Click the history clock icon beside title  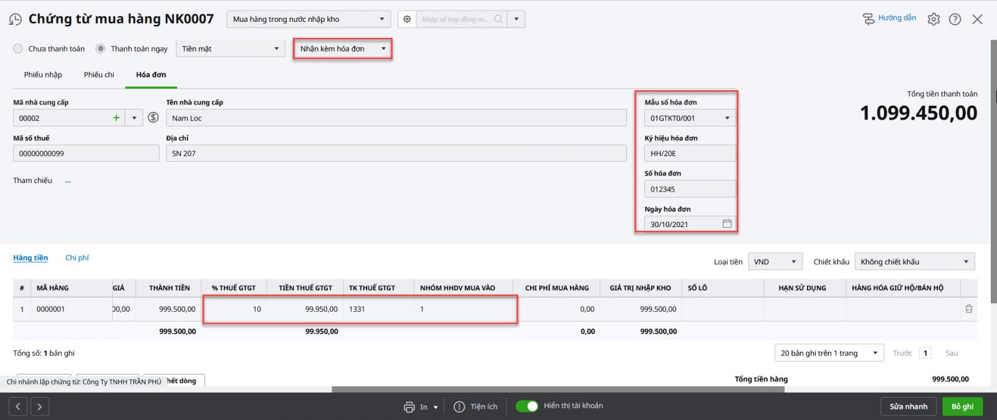point(15,20)
